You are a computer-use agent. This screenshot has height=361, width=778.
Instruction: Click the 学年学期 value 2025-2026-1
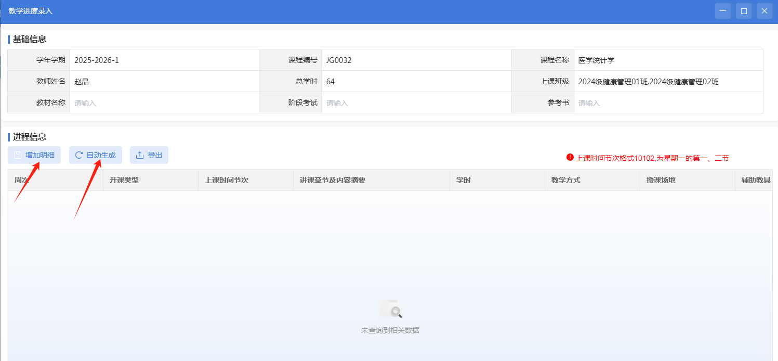[x=97, y=60]
